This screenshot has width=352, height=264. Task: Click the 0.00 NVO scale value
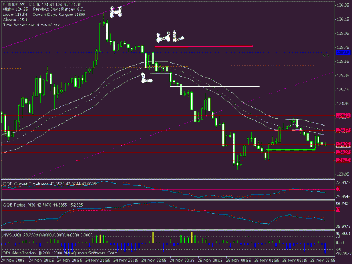point(340,243)
